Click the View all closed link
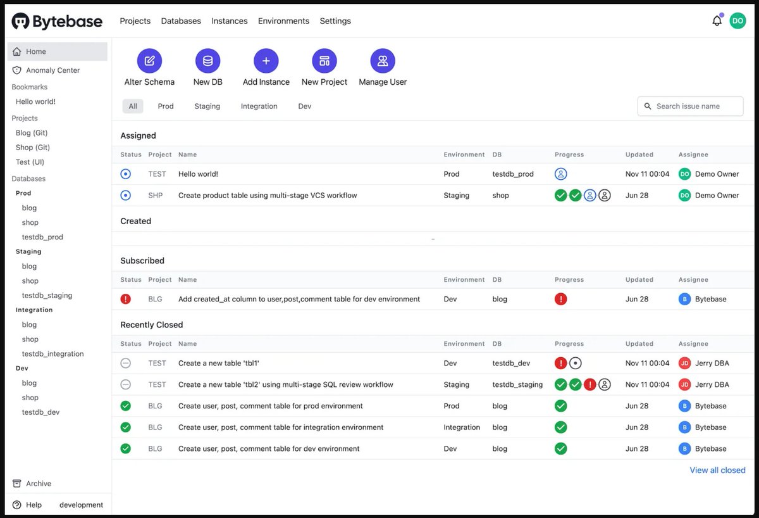This screenshot has height=518, width=759. (x=717, y=470)
